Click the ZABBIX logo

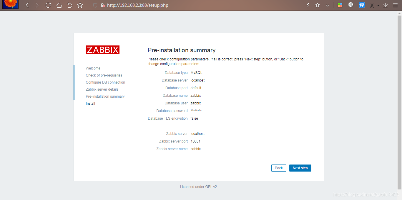103,50
